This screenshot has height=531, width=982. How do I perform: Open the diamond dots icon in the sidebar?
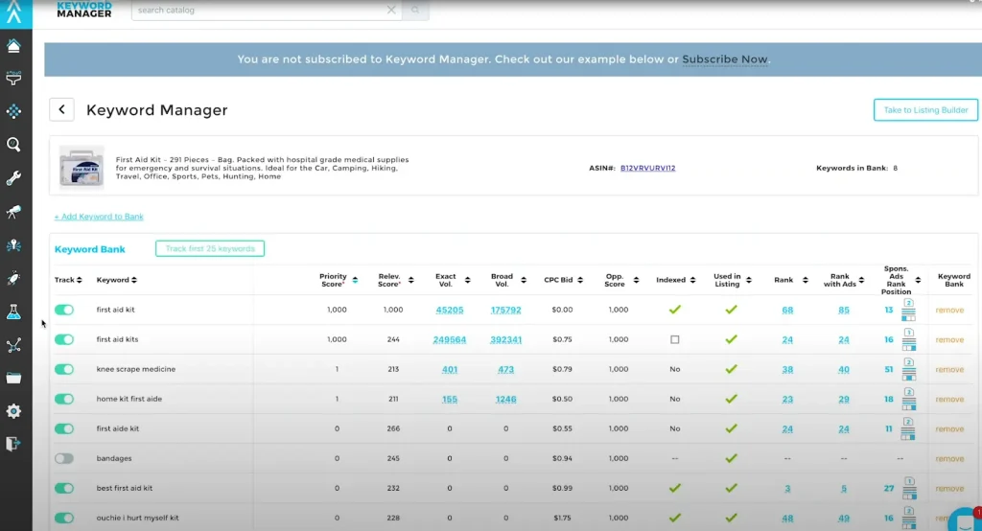click(13, 111)
